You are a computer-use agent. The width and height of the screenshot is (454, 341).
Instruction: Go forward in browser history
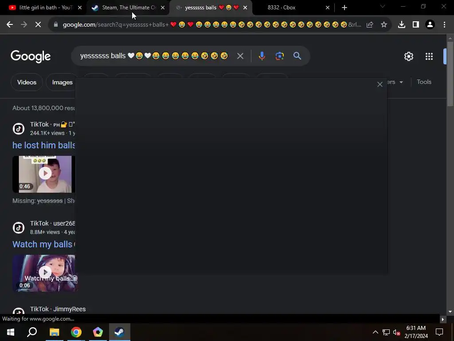click(24, 25)
